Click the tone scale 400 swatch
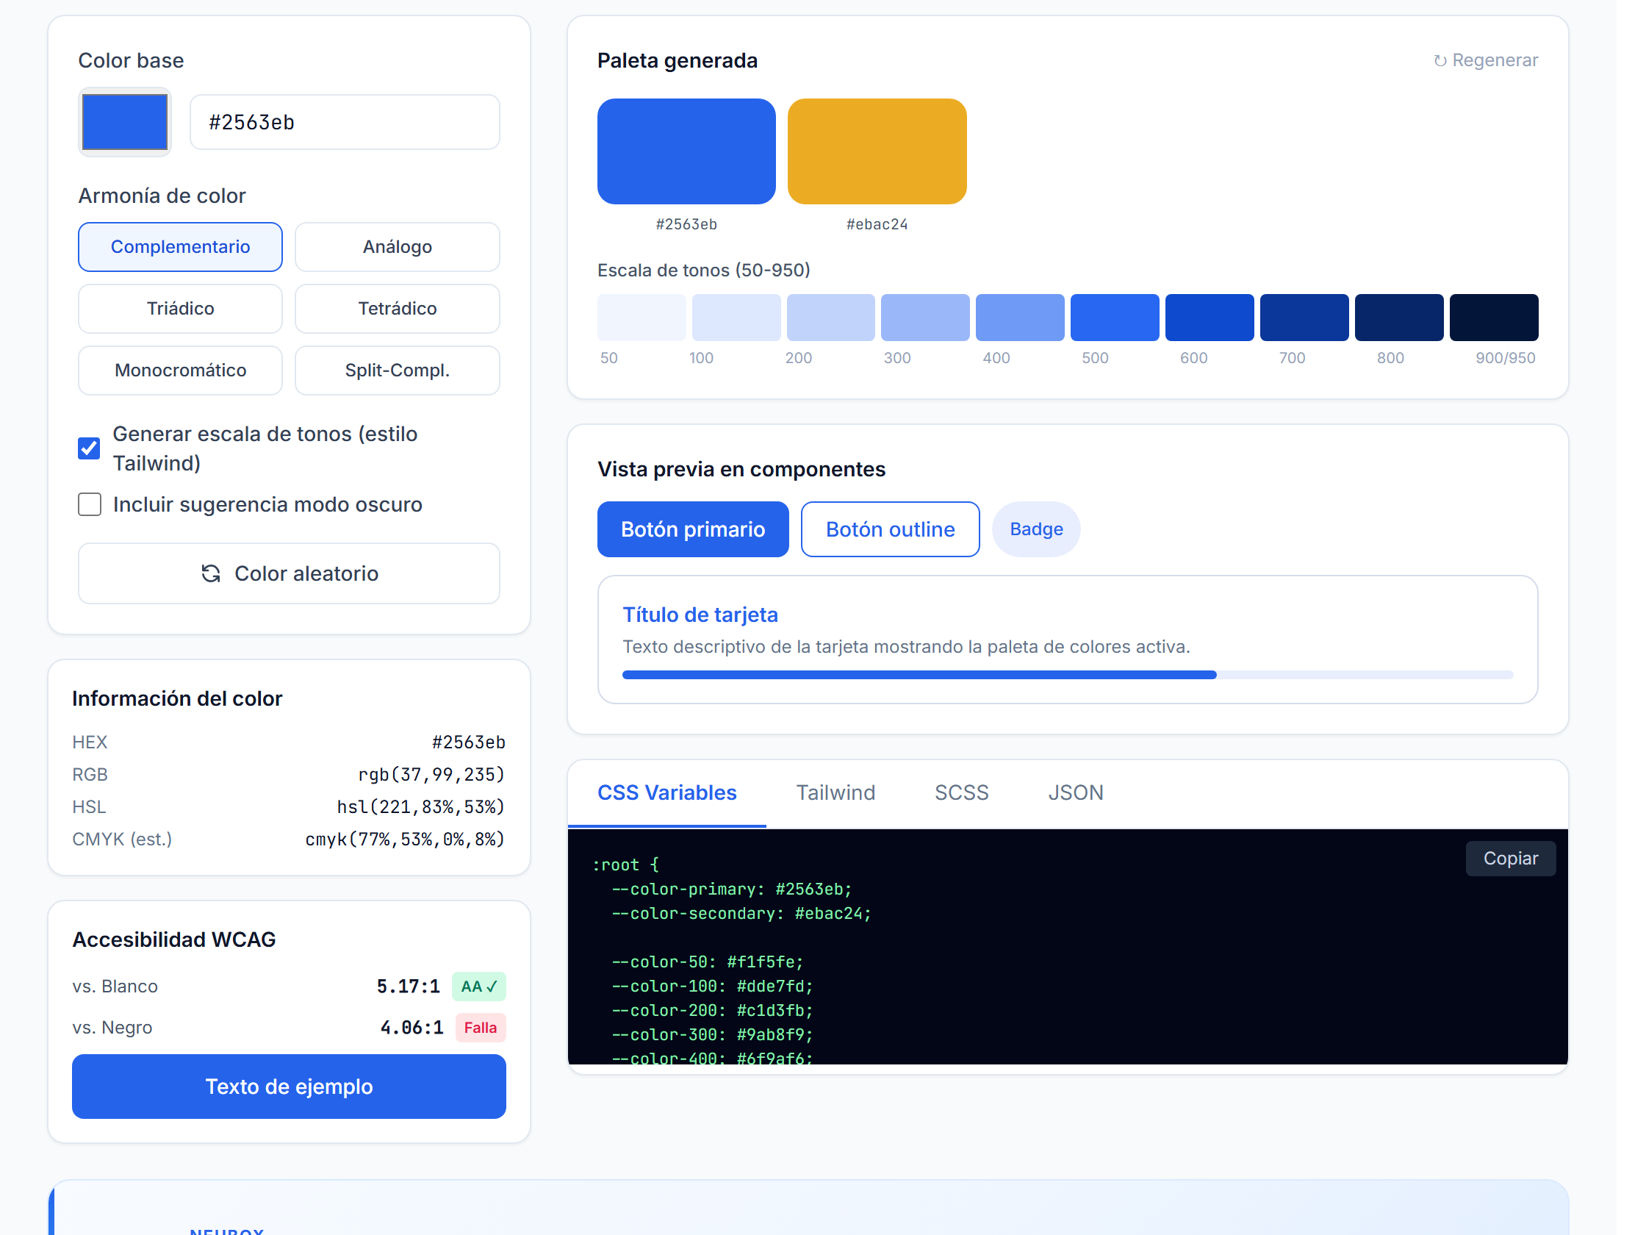 1019,317
